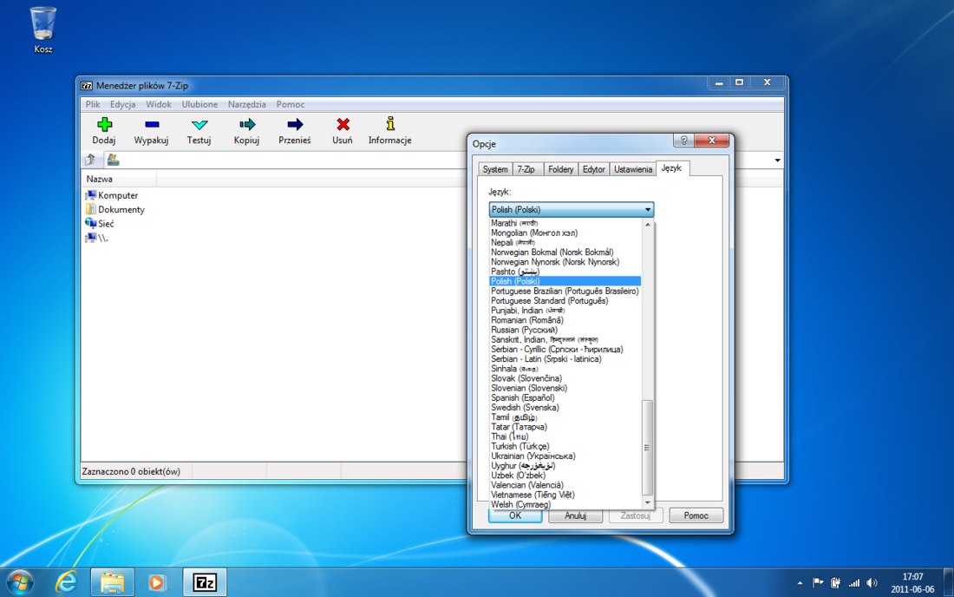This screenshot has height=597, width=954.
Task: Choose Serbian - Latin language option
Action: [565, 359]
